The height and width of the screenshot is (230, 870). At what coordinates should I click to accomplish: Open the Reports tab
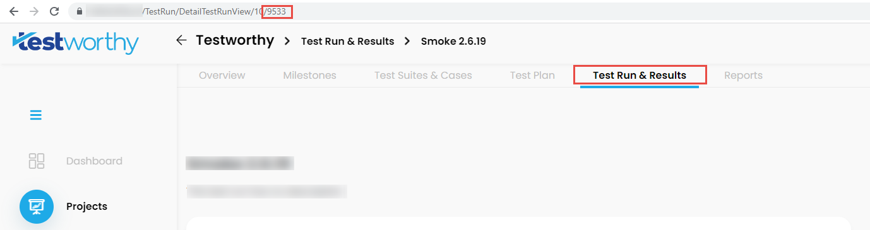coord(743,76)
